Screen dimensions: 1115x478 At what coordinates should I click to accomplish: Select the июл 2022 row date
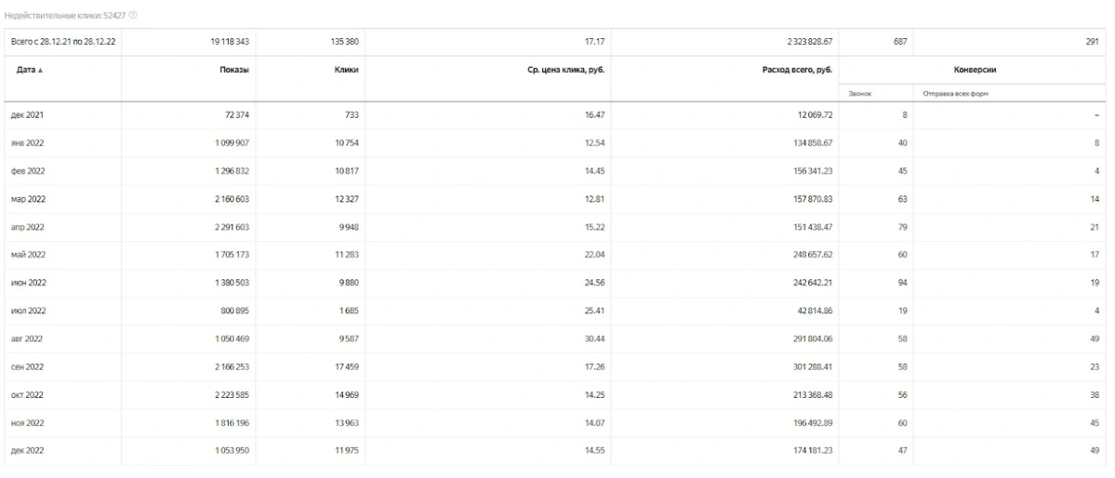click(28, 311)
